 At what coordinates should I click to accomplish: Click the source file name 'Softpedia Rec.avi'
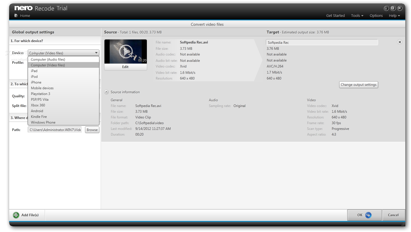coord(194,42)
